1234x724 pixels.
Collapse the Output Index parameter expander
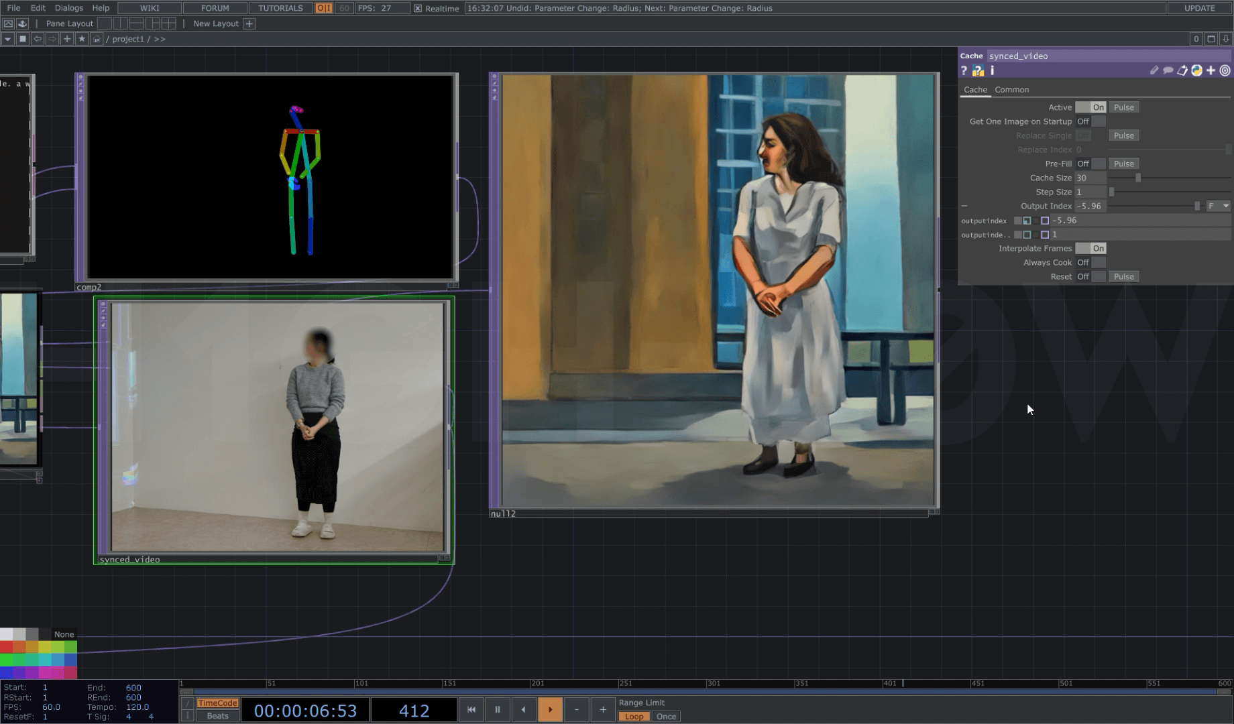click(x=964, y=206)
